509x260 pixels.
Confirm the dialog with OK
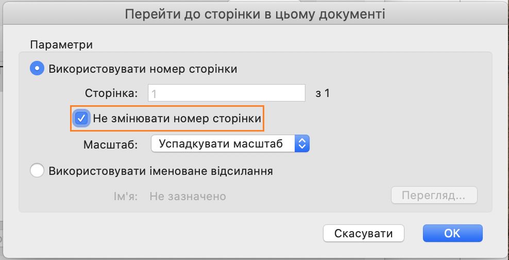click(452, 233)
